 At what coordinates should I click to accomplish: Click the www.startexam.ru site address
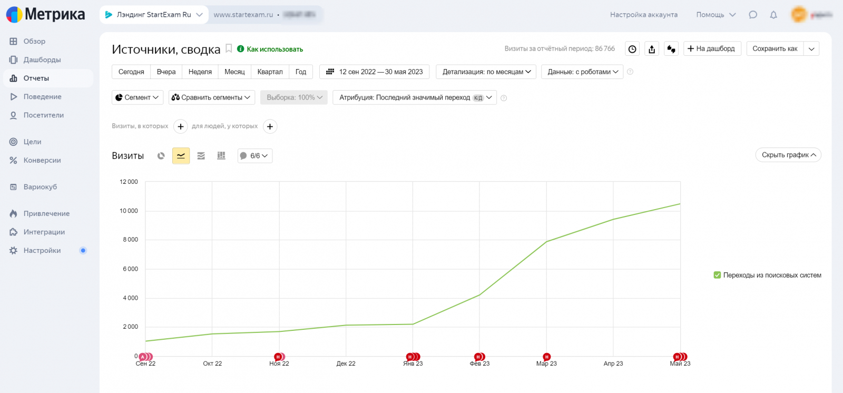(243, 15)
